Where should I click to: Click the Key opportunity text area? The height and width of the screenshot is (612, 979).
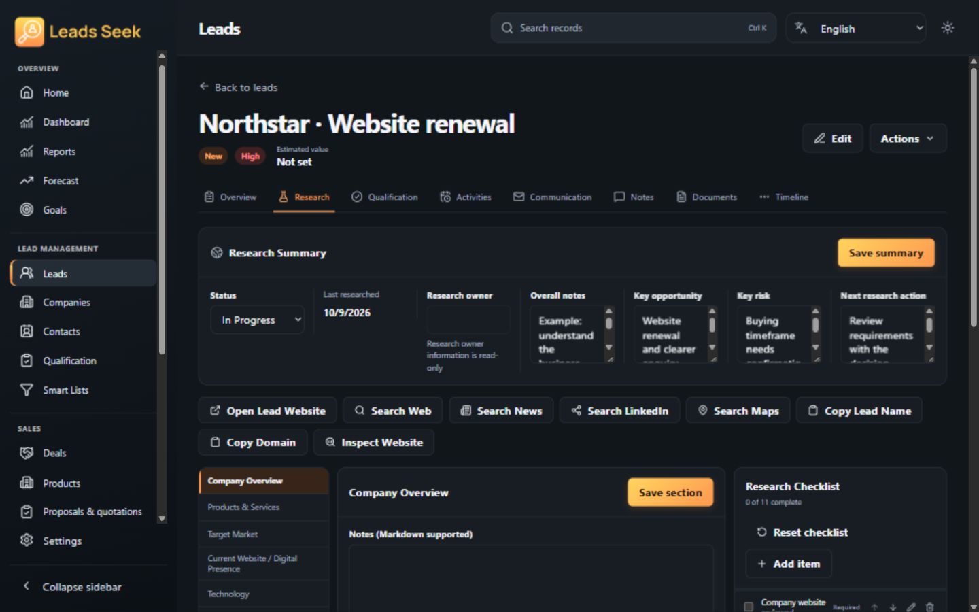675,334
